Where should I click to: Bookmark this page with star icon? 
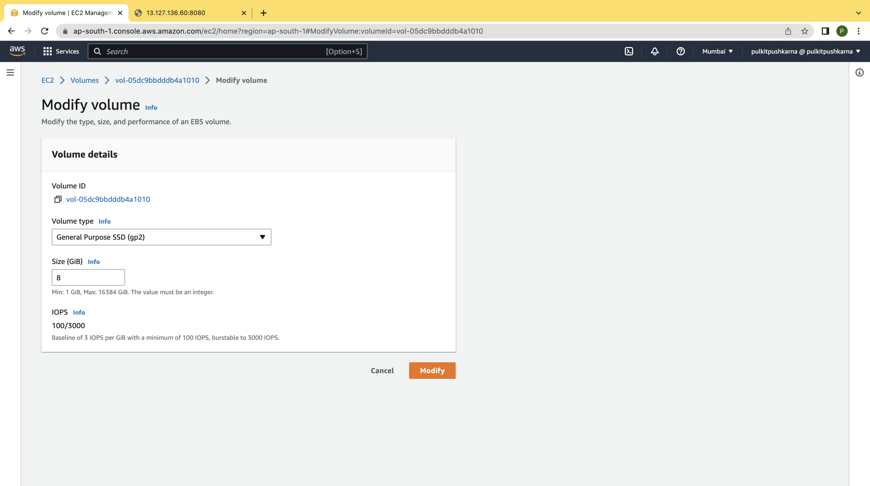click(804, 31)
